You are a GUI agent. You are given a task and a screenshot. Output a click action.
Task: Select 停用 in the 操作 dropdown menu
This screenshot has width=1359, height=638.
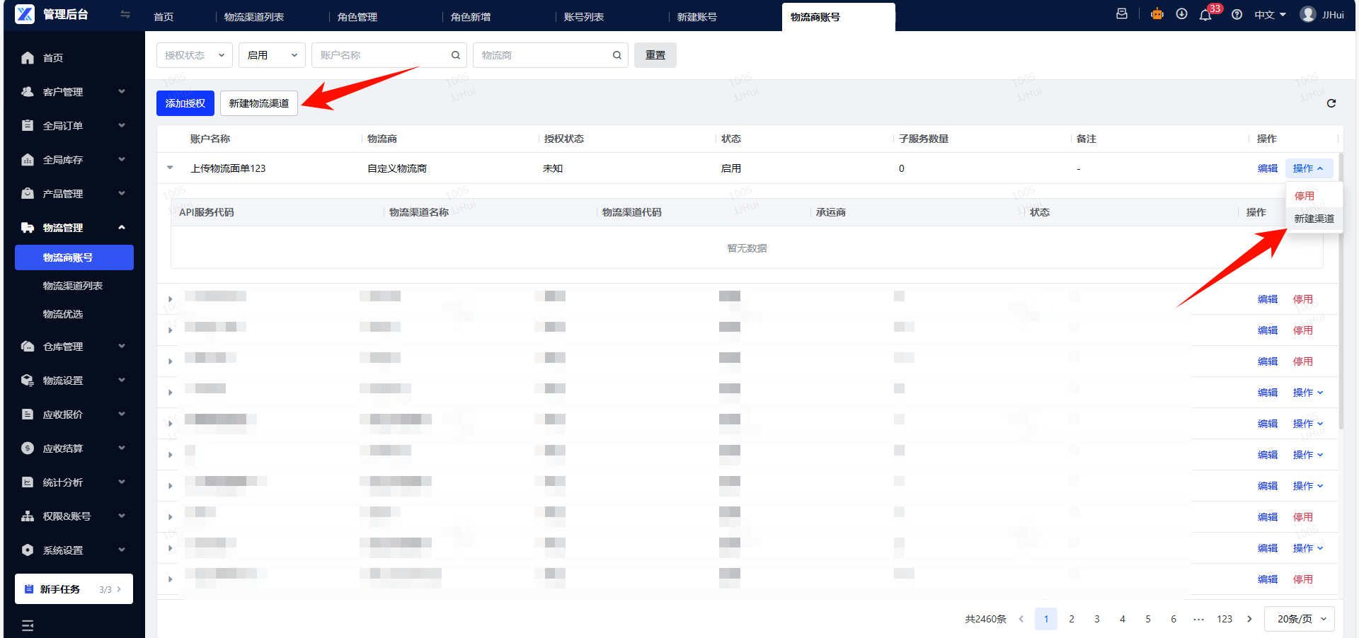(1304, 196)
